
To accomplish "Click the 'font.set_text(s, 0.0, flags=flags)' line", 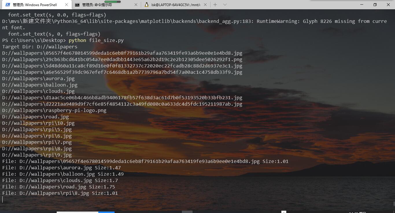I will coord(57,15).
